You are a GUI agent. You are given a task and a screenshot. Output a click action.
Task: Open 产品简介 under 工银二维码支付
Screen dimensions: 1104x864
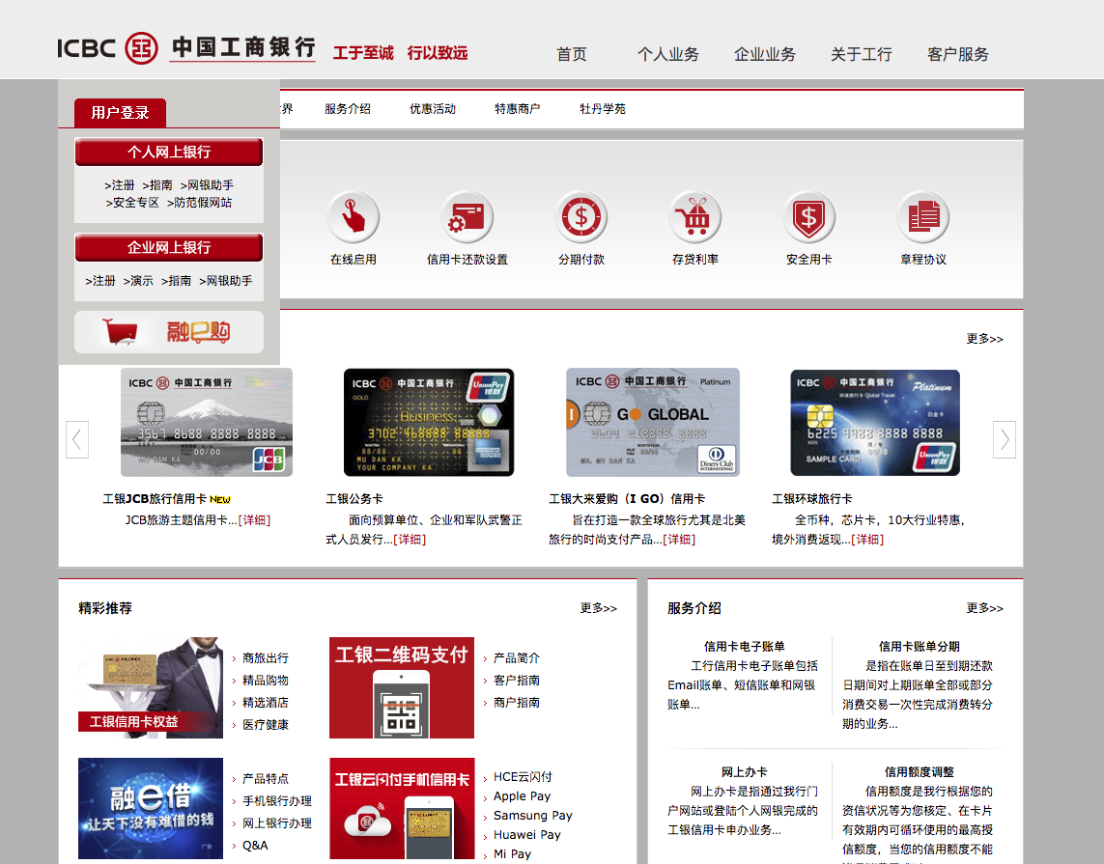tap(517, 657)
